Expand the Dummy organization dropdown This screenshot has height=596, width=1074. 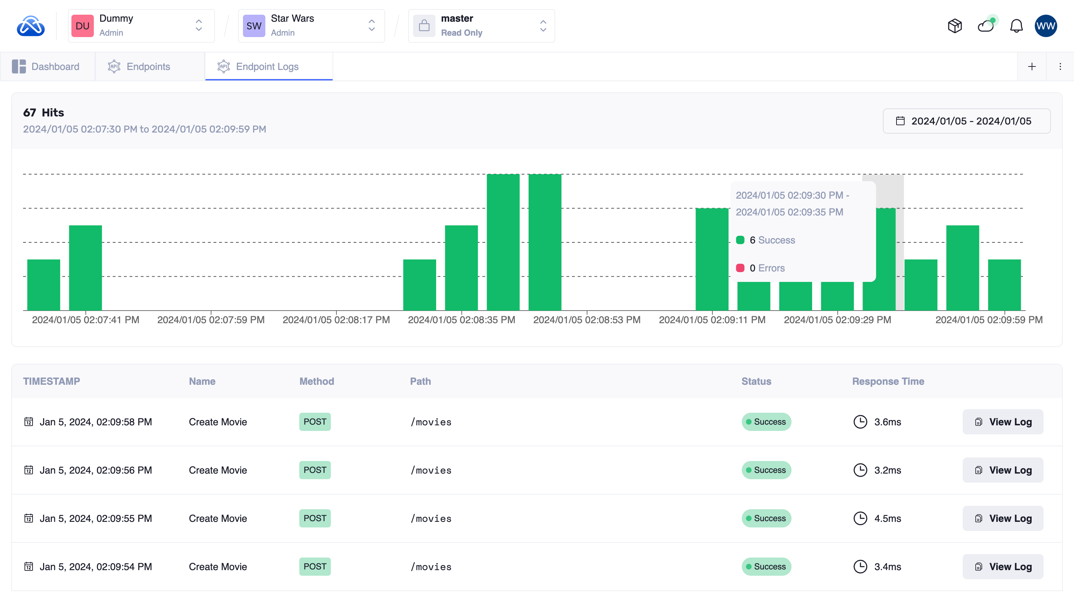(198, 26)
